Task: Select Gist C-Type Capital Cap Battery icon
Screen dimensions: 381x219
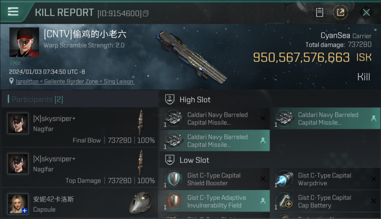Action: click(284, 201)
